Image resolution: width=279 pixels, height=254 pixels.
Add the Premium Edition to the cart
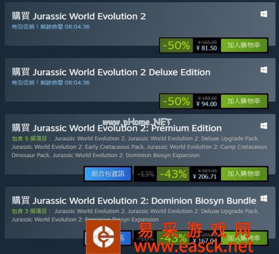coord(244,174)
